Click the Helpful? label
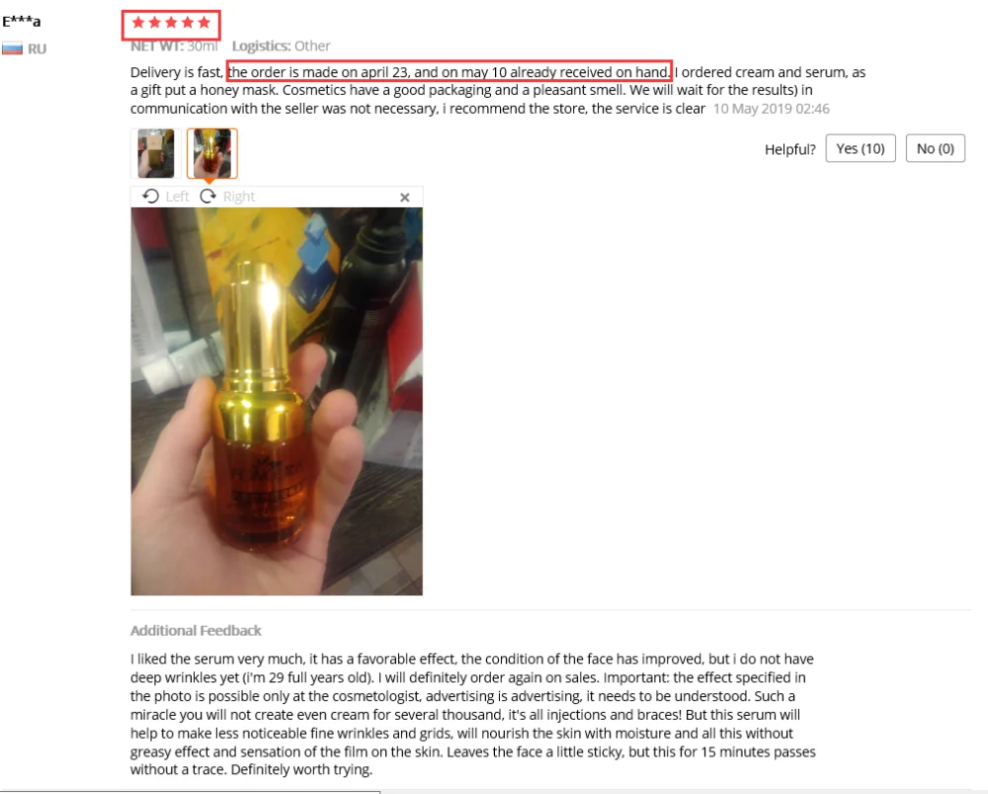Screen dimensions: 988x794 coord(790,149)
